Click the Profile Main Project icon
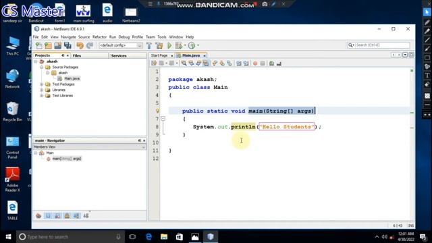Viewport: 432px width, 243px height. (192, 45)
